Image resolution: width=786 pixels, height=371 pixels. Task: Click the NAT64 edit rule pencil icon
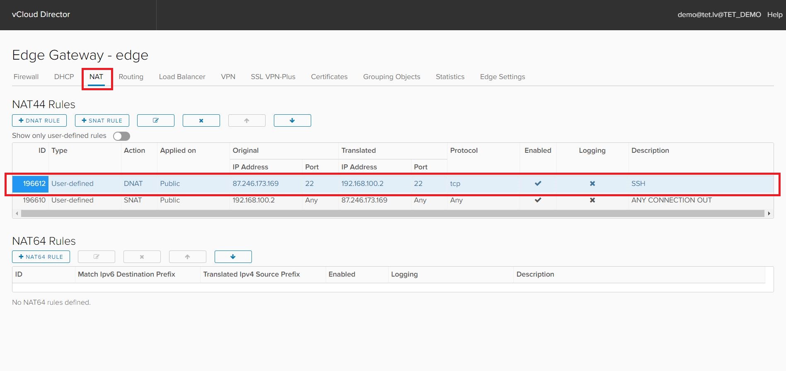coord(97,257)
